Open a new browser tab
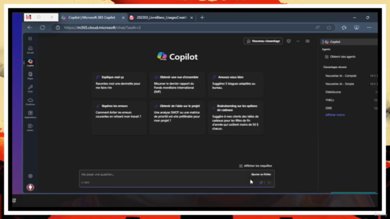 202,18
